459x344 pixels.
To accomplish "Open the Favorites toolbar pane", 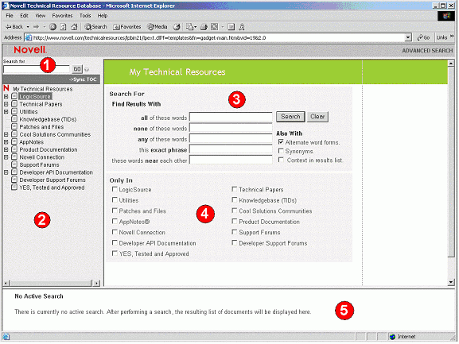I will tap(127, 27).
